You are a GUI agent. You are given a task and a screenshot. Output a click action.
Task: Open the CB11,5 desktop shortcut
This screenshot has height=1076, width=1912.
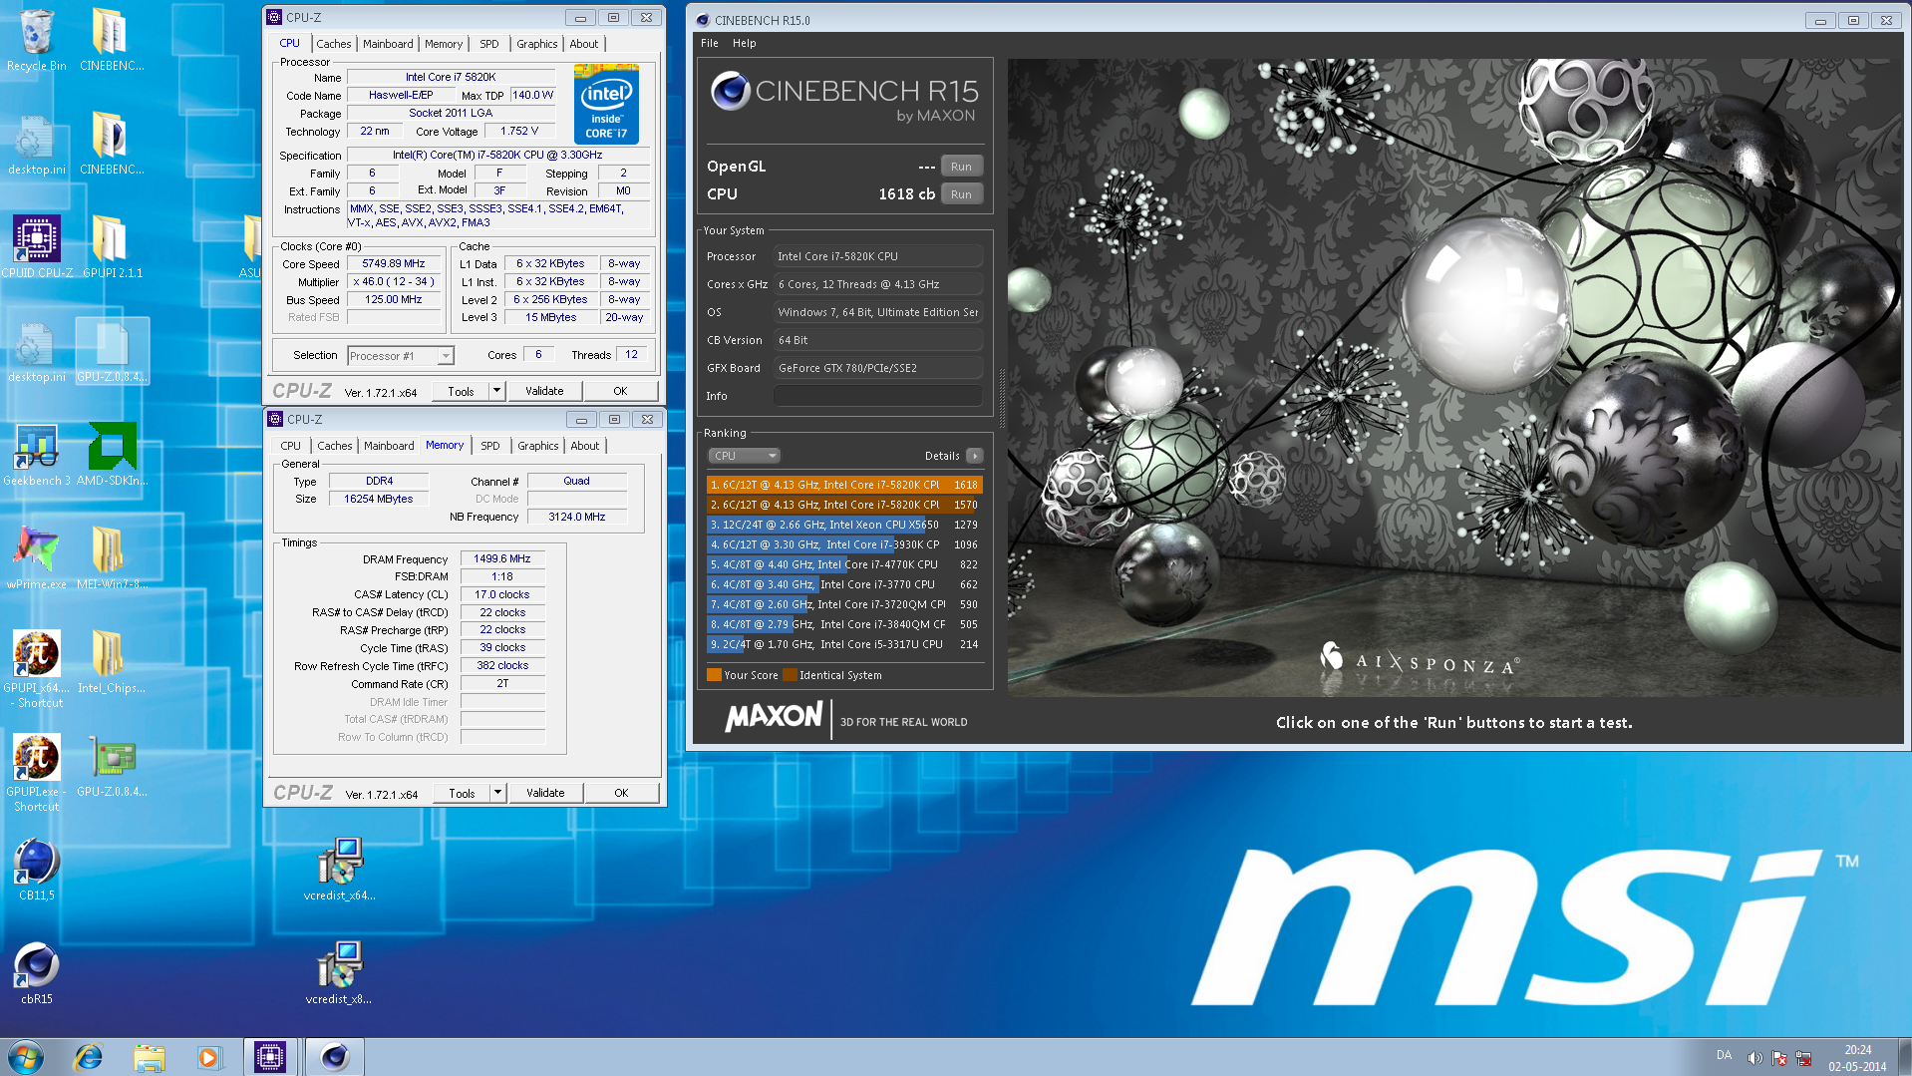pyautogui.click(x=37, y=869)
